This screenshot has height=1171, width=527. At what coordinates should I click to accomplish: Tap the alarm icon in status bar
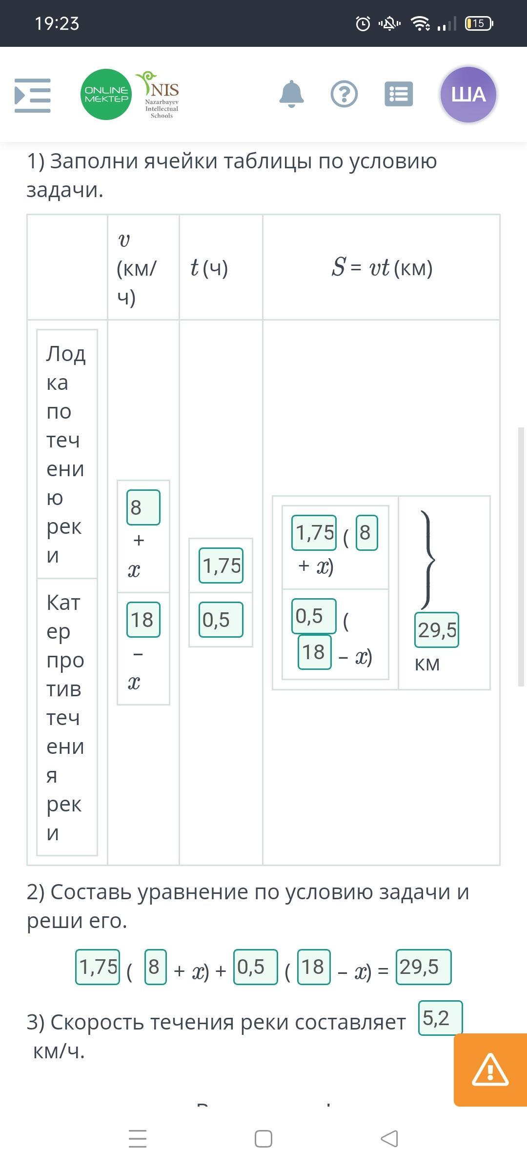[363, 23]
